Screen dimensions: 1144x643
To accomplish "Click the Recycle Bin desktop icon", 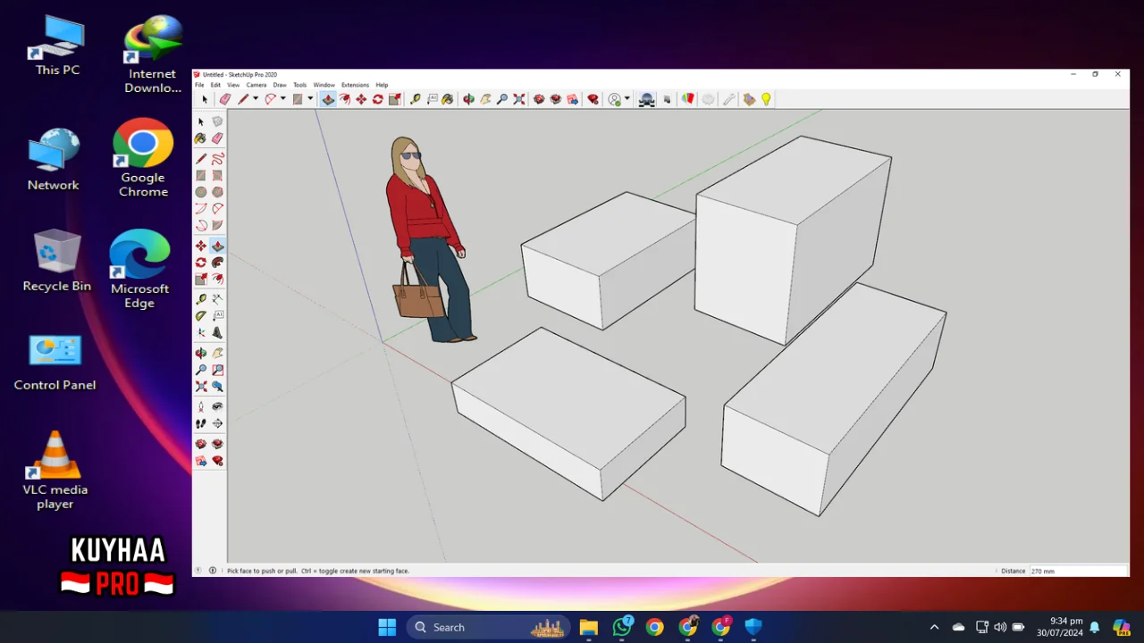I will [x=57, y=260].
